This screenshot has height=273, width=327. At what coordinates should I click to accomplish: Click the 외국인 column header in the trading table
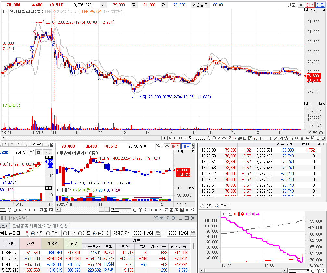click(x=52, y=243)
